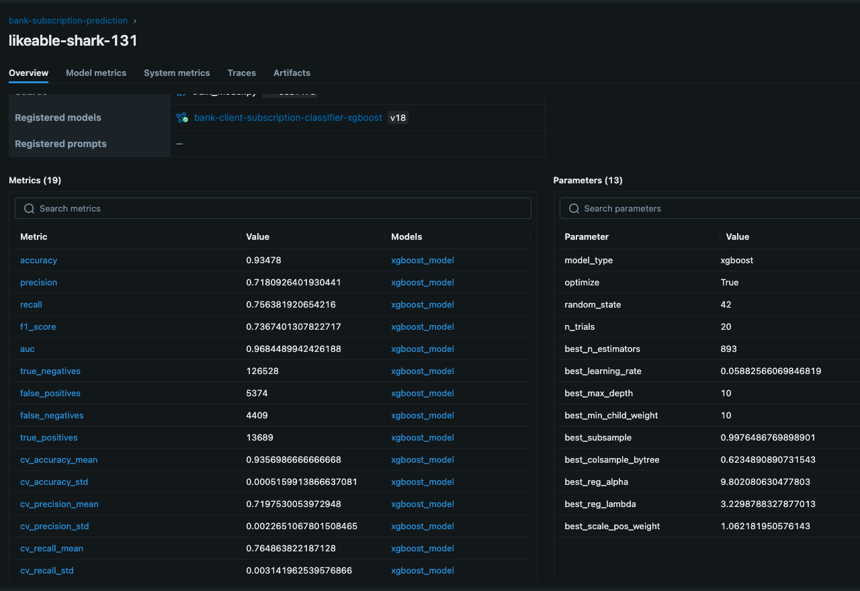Screen dimensions: 860x591
Task: Switch to the Model metrics tab
Action: point(96,73)
